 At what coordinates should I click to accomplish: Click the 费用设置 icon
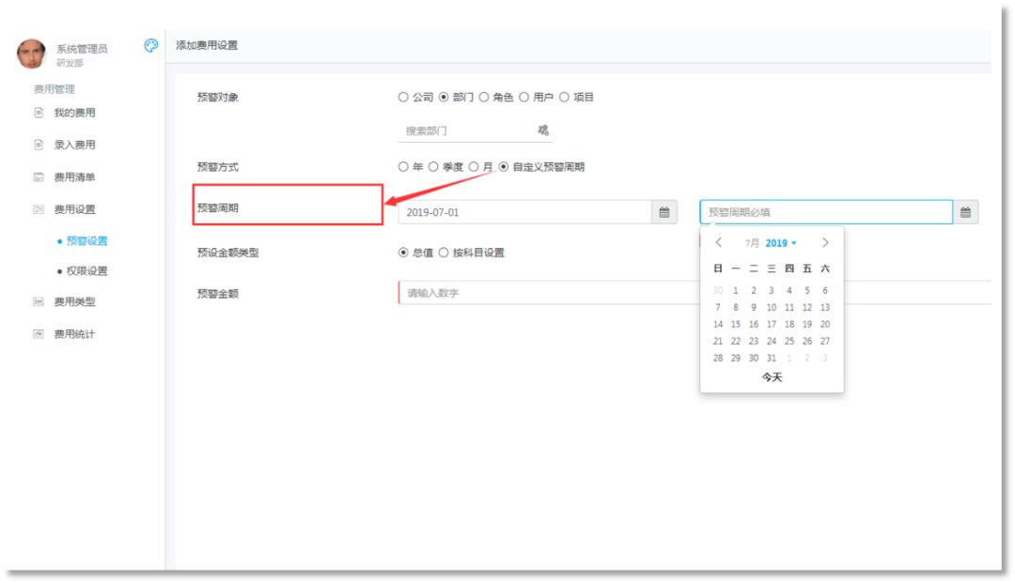click(x=39, y=209)
